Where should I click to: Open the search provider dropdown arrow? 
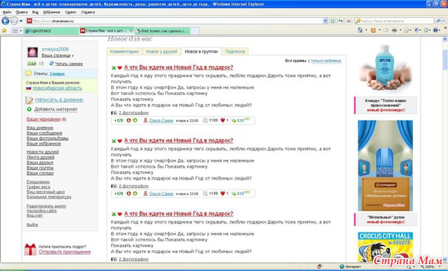[x=444, y=21]
